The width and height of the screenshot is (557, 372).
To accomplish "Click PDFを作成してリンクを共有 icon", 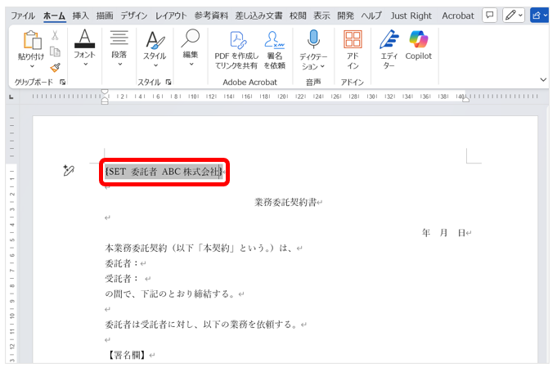I will [237, 40].
